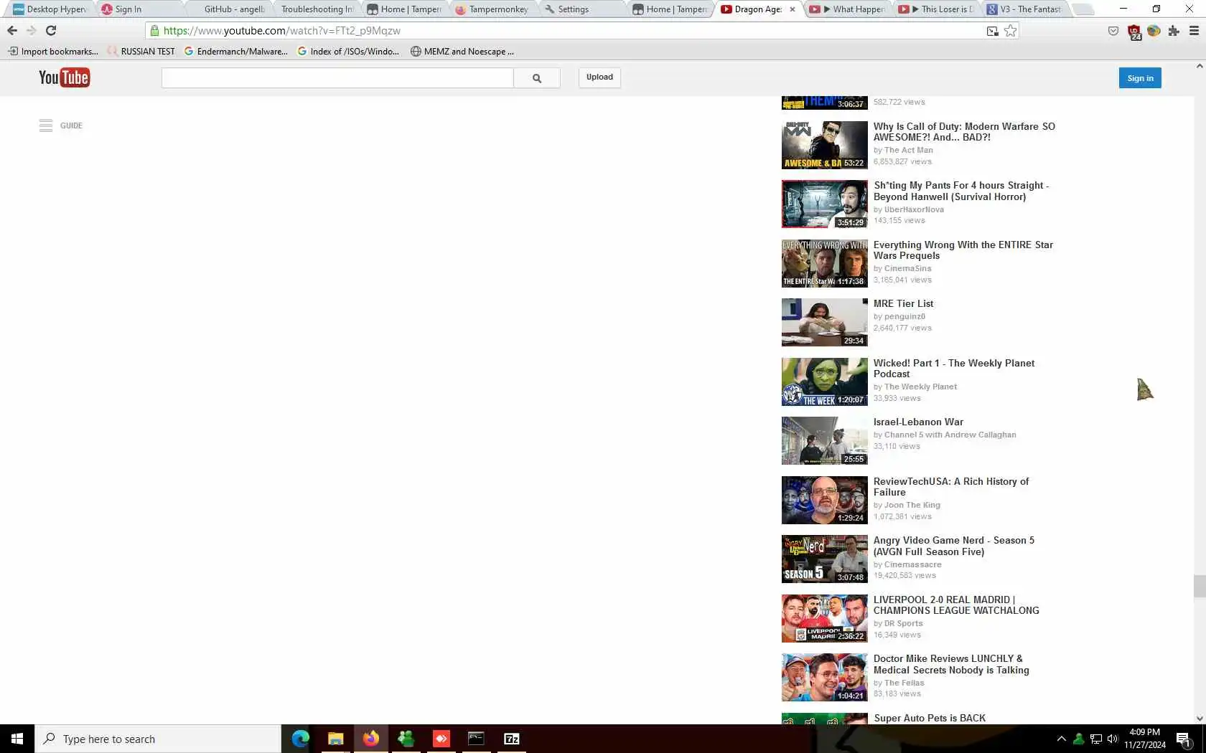Image resolution: width=1206 pixels, height=753 pixels.
Task: Open the MEMZ and Noescape bookmark
Action: pyautogui.click(x=462, y=52)
